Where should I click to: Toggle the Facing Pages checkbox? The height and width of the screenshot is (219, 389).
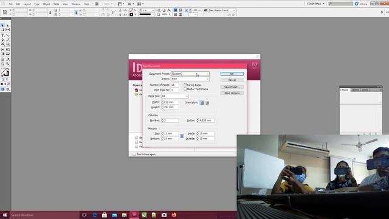click(x=185, y=85)
